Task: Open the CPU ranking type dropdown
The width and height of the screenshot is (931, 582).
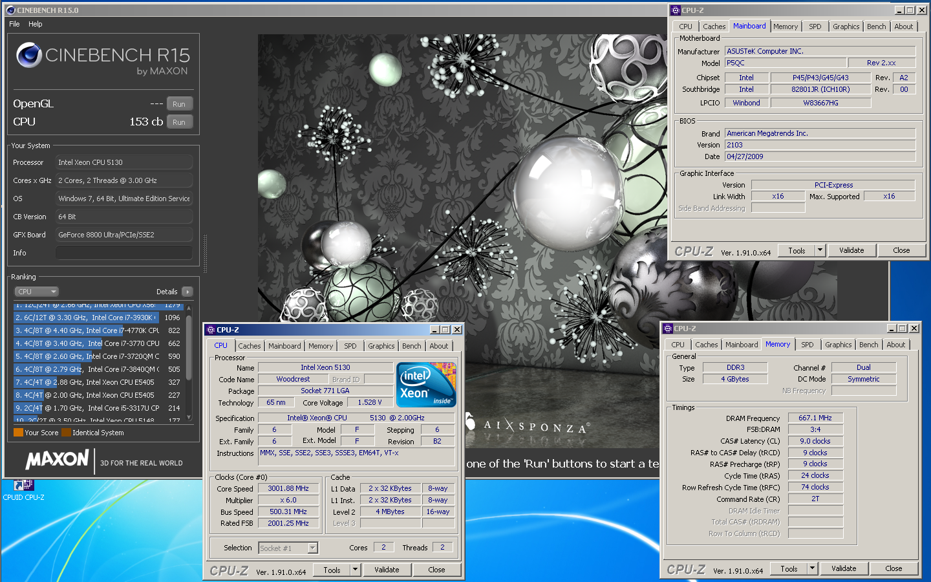Action: click(x=37, y=292)
